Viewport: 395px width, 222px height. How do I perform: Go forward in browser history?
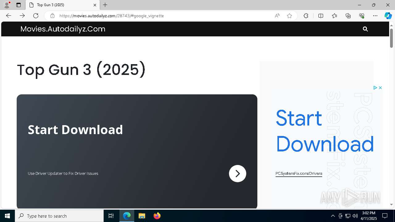pyautogui.click(x=22, y=16)
